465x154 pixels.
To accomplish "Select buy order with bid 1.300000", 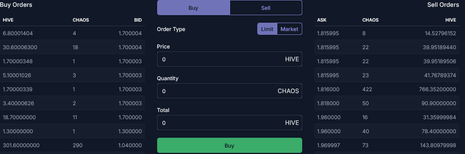I will (73, 131).
